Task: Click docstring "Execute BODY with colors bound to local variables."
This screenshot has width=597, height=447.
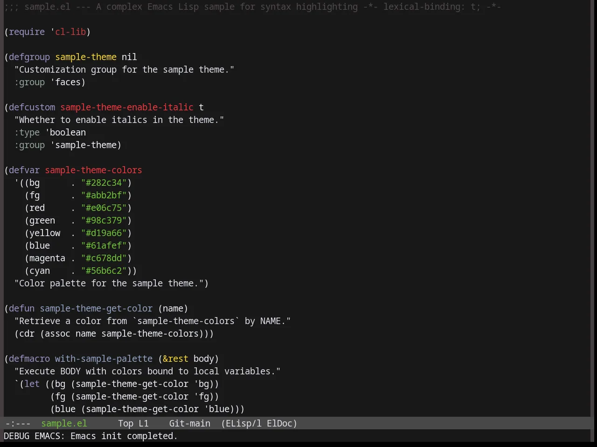Action: [147, 371]
